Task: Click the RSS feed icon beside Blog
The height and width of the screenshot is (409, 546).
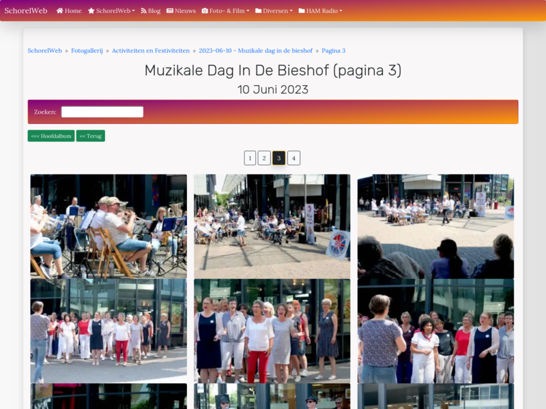Action: coord(143,11)
